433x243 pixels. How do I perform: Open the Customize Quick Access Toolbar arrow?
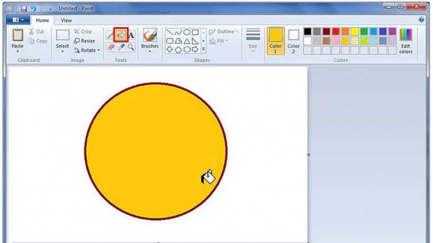point(50,9)
